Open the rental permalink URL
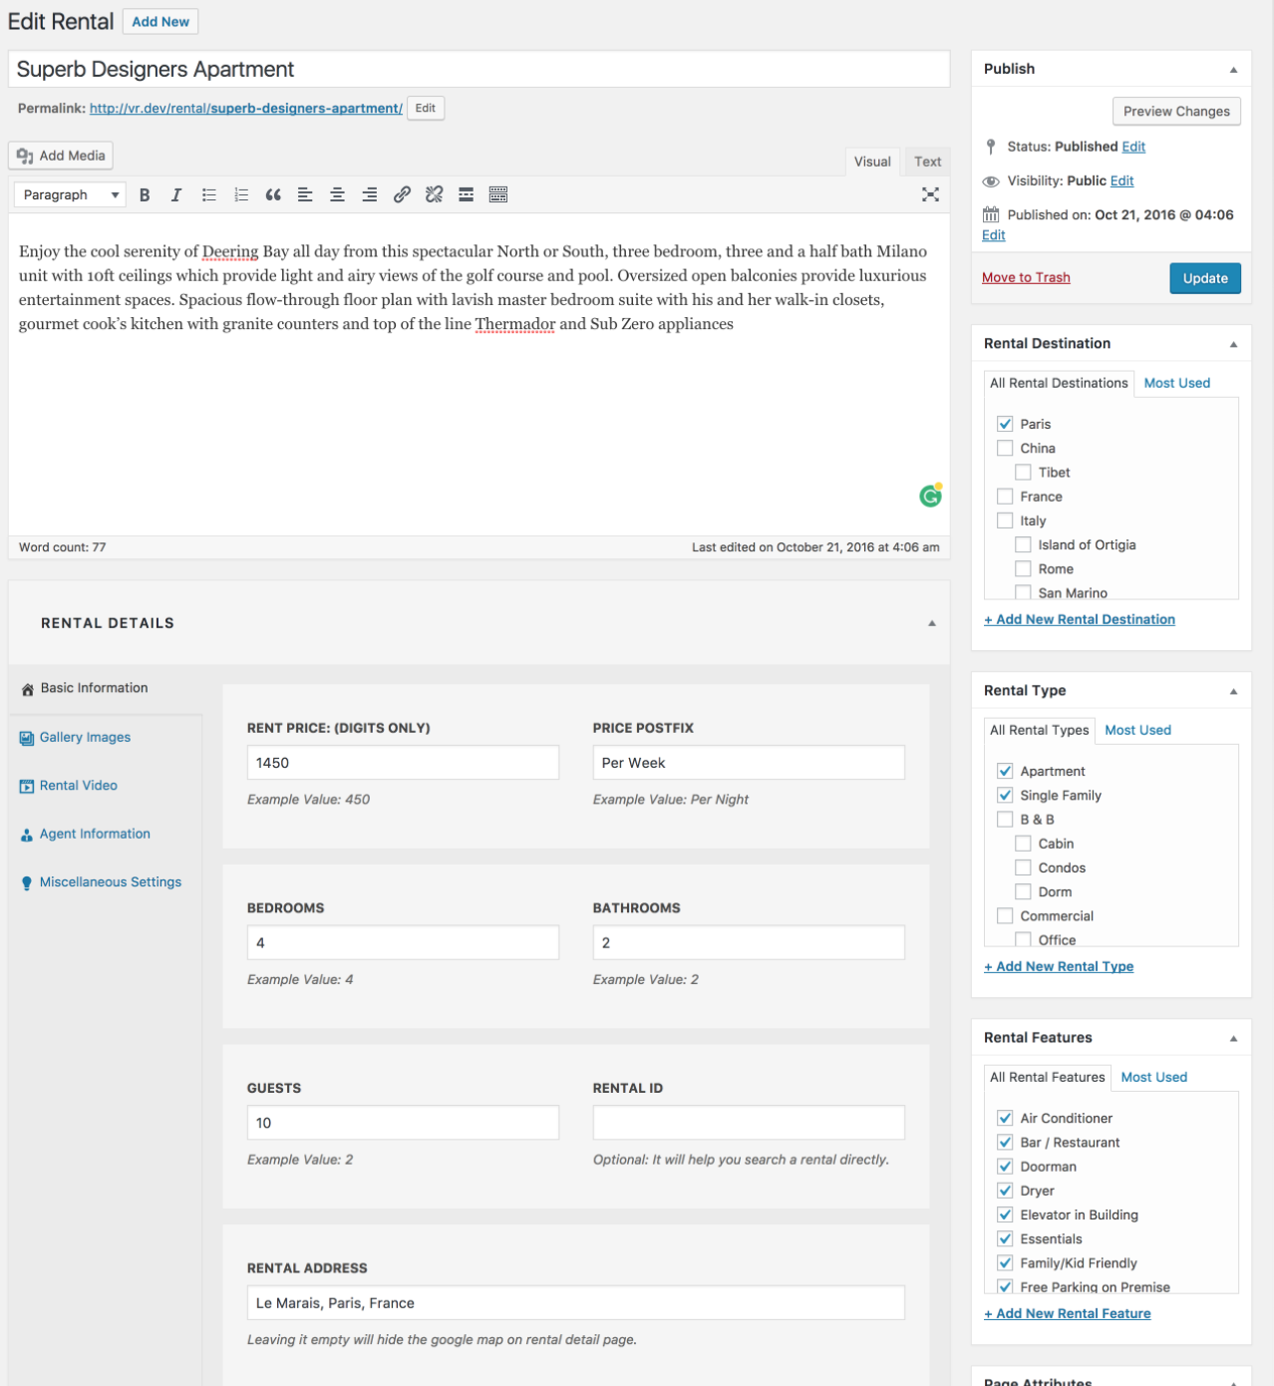The image size is (1274, 1386). (246, 109)
